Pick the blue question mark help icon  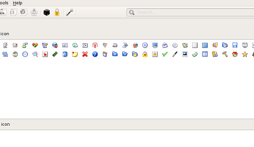pyautogui.click(x=95, y=54)
